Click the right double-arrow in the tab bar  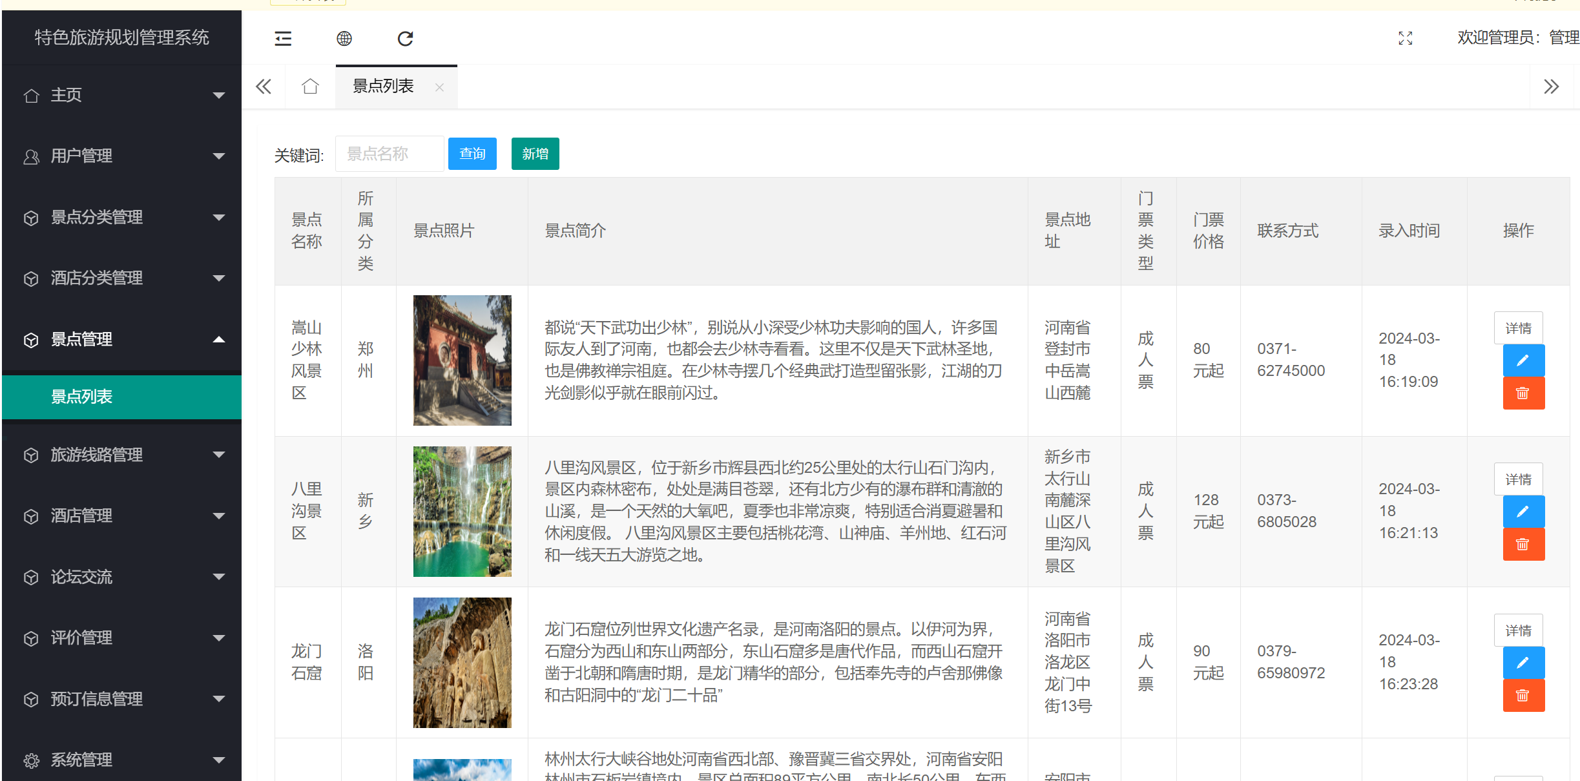coord(1552,86)
